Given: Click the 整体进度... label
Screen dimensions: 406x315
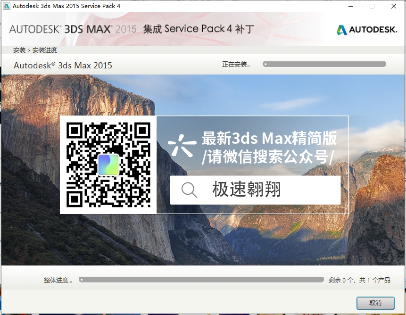Looking at the screenshot, I should pyautogui.click(x=58, y=280).
